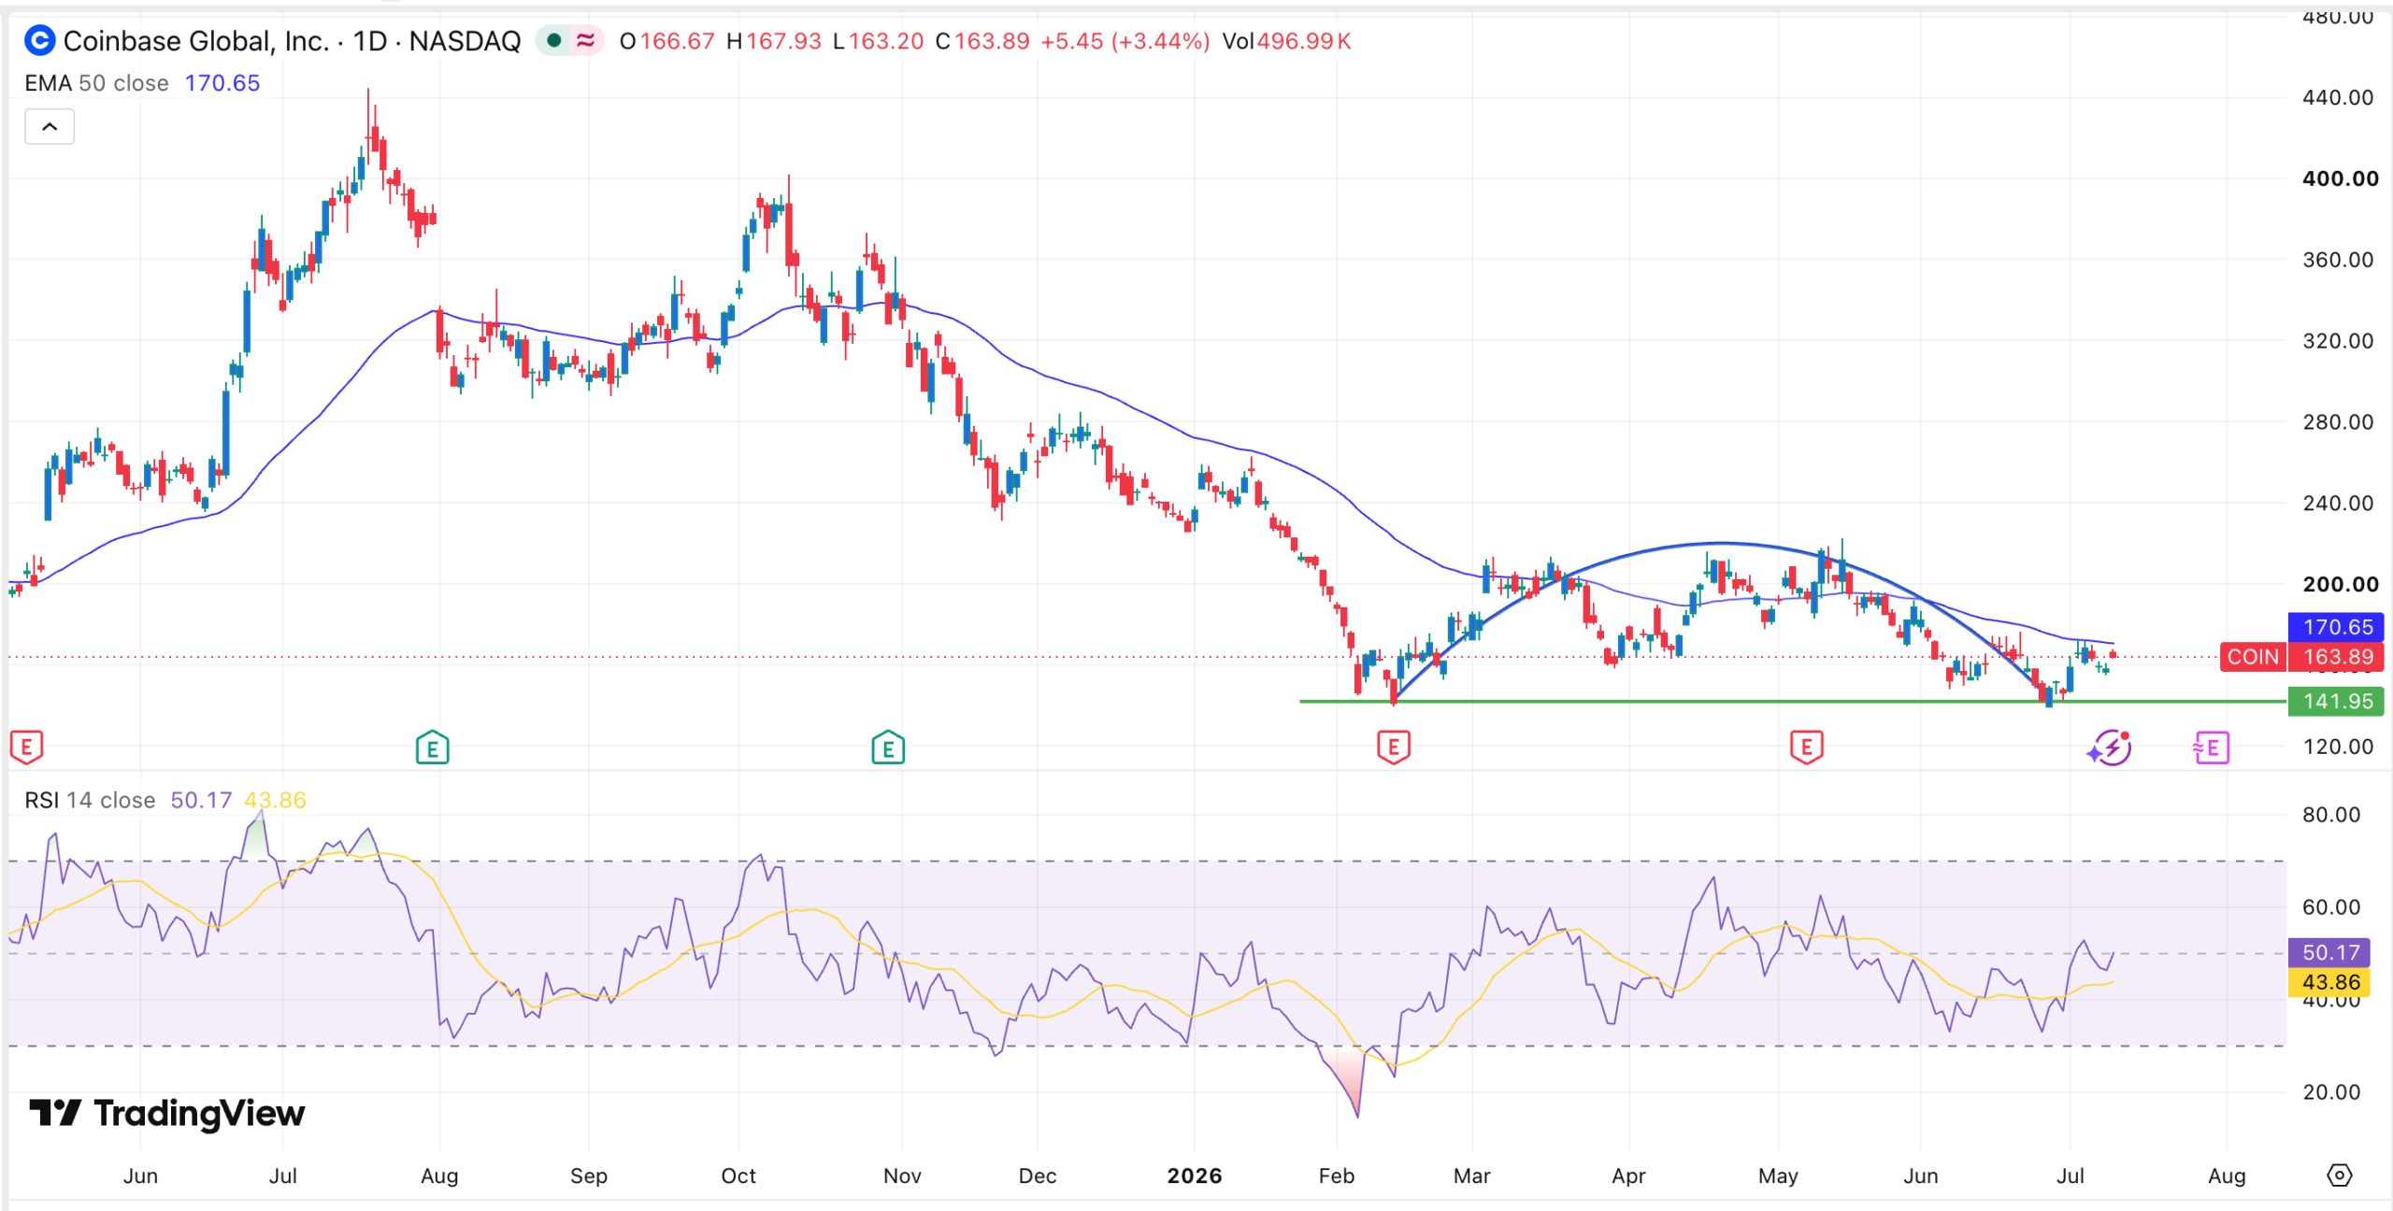Click the yellow RSI legend value 43.86
Image resolution: width=2393 pixels, height=1211 pixels.
point(275,800)
